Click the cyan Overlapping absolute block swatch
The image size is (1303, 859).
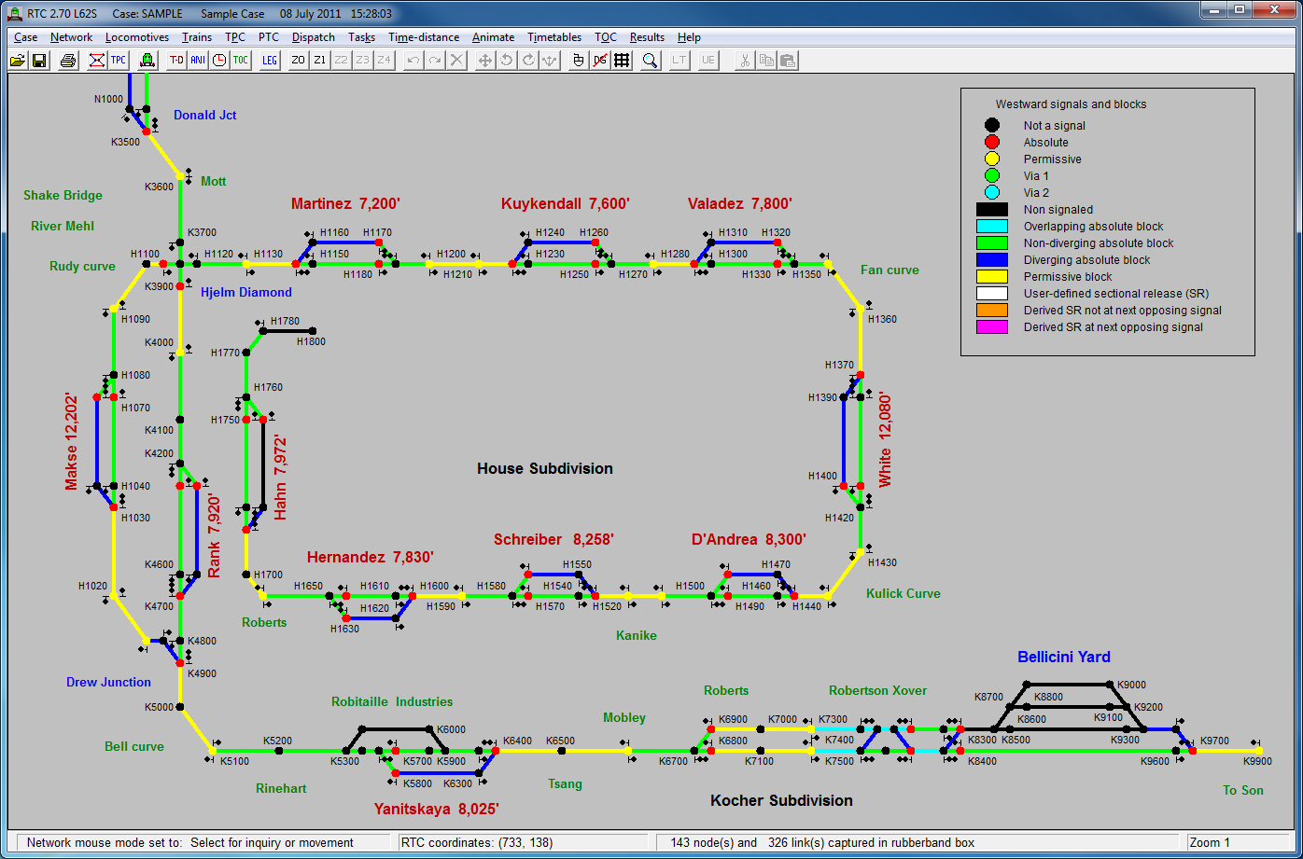click(x=991, y=227)
